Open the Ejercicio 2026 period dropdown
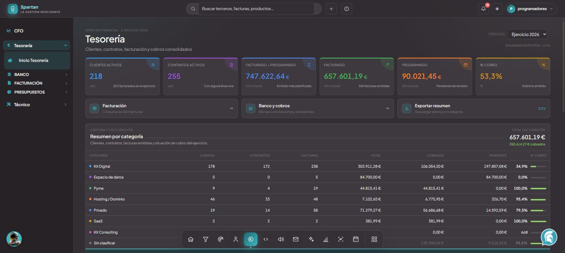The height and width of the screenshot is (253, 565). click(x=527, y=34)
